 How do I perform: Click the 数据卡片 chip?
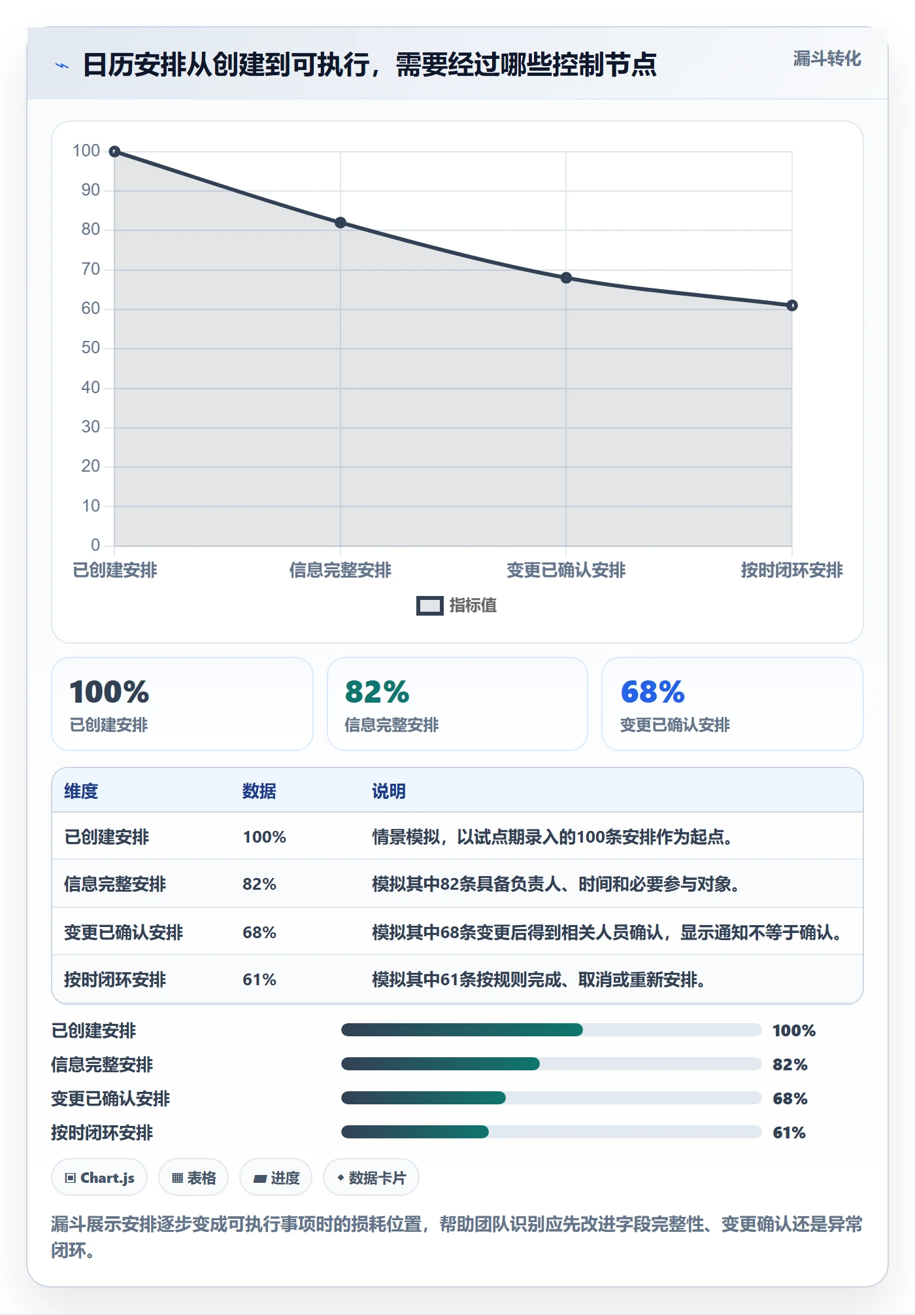click(x=371, y=1178)
